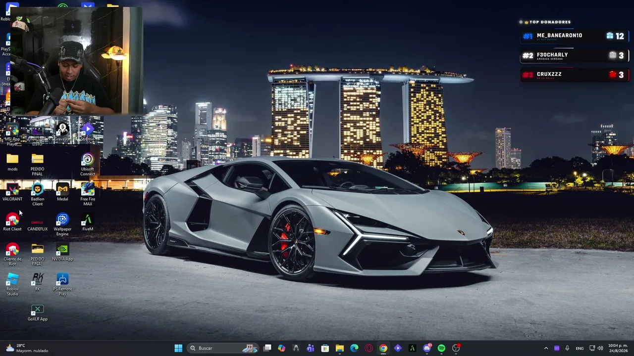Click the Buscar taskbar search box
634x356 pixels.
pos(223,348)
